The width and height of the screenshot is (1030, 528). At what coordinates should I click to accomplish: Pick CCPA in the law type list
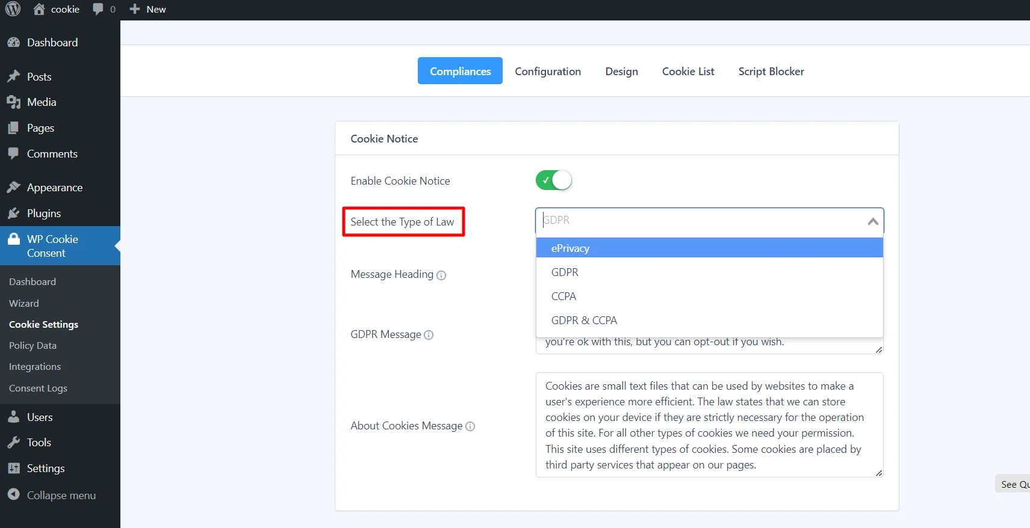pyautogui.click(x=563, y=296)
